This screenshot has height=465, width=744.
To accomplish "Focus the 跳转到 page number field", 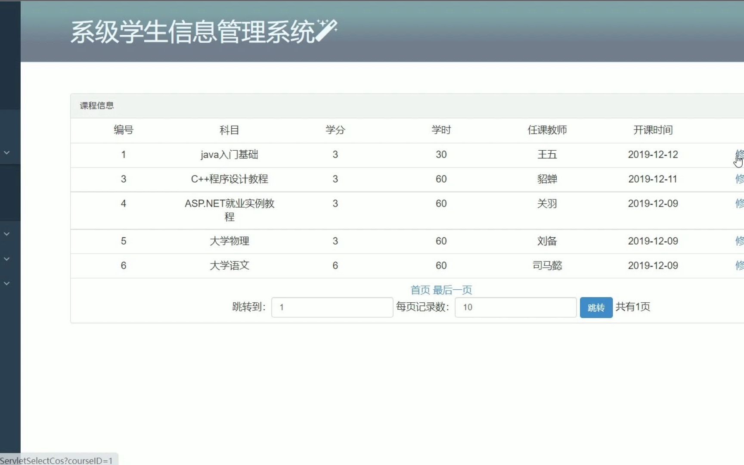I will 332,307.
